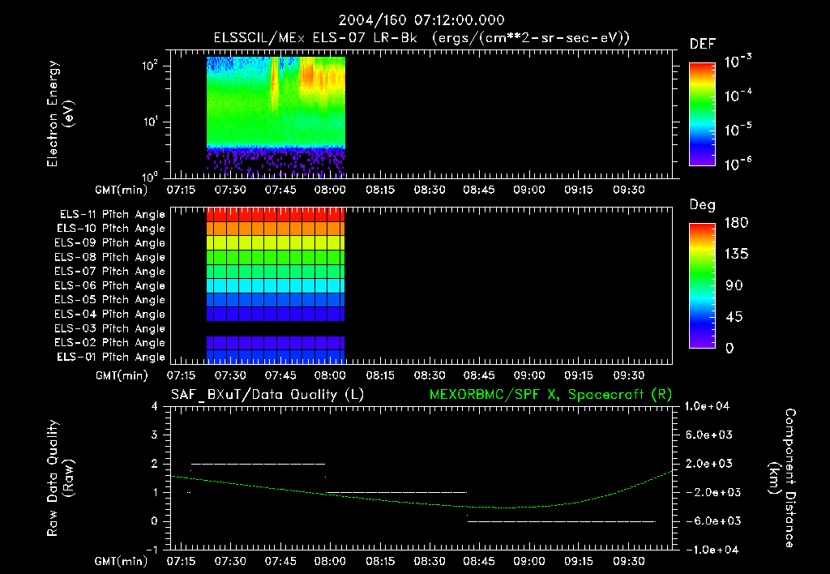830x574 pixels.
Task: Select the ELS-09 Pitch Angle row label
Action: 109,242
